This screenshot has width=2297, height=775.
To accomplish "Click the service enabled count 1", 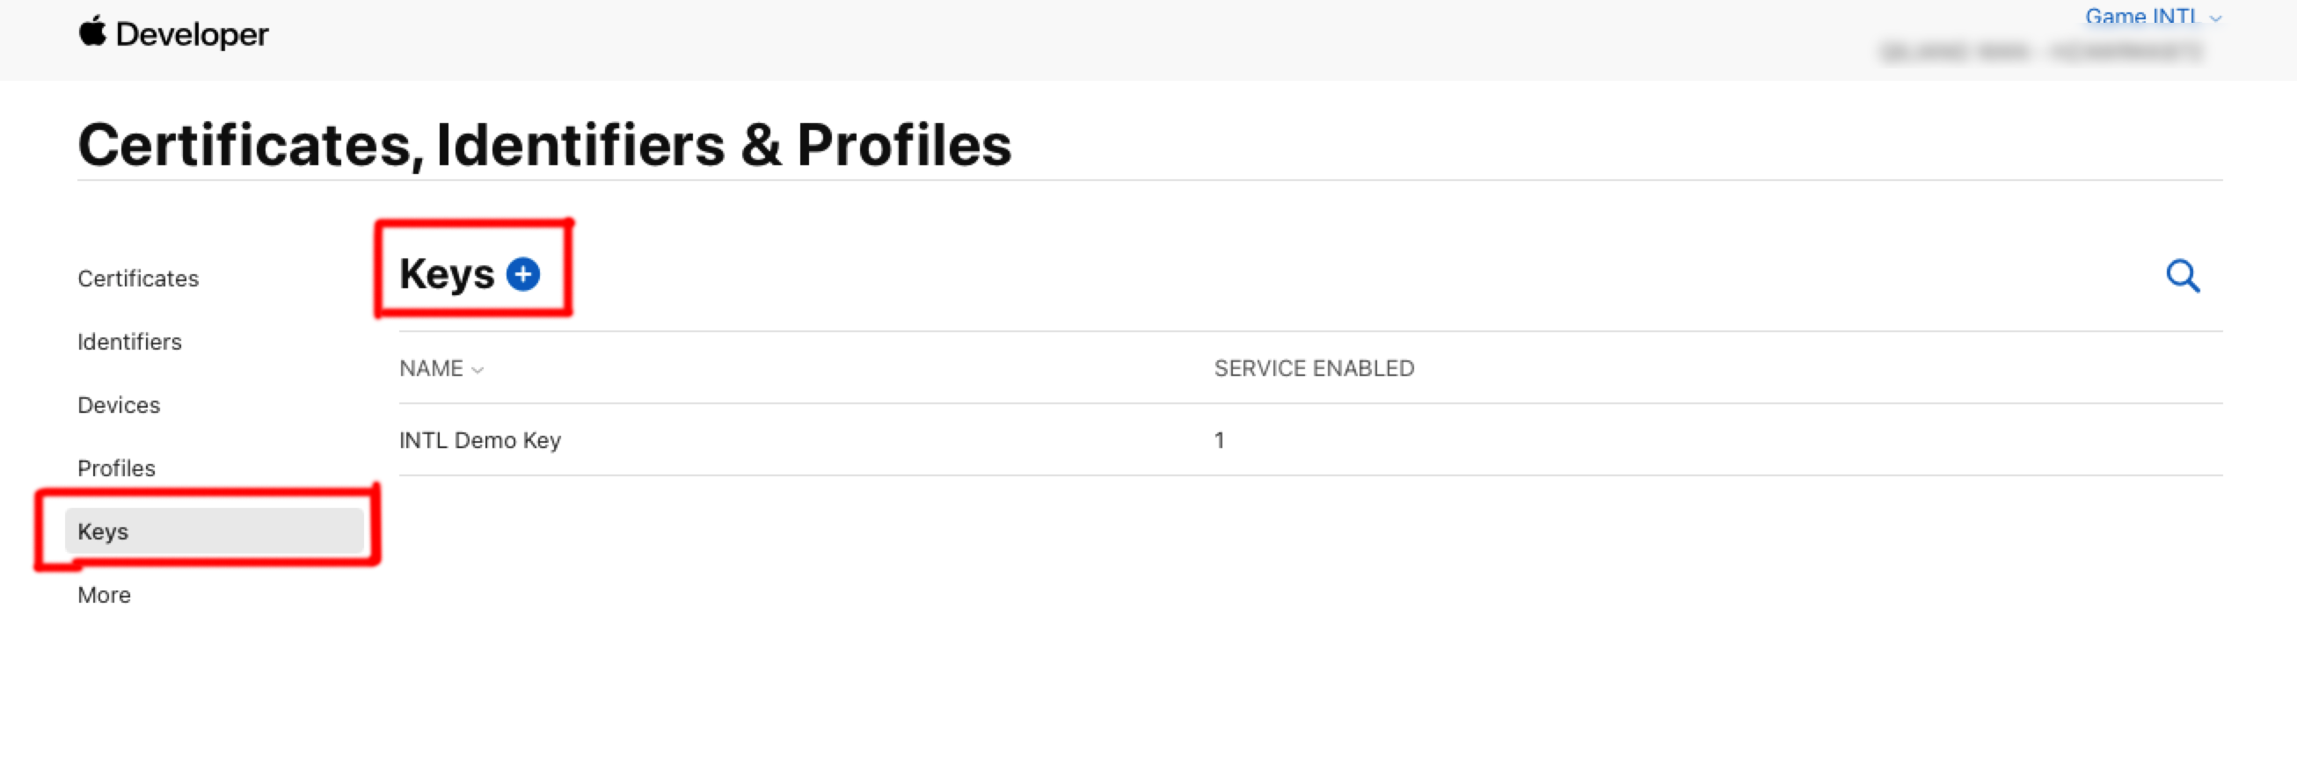I will point(1219,440).
